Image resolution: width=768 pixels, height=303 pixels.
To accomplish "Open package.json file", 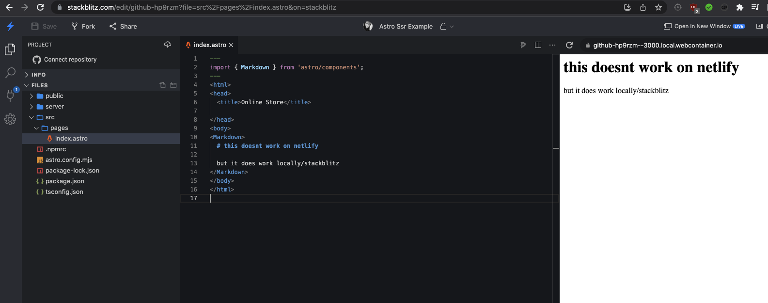I will coord(101,181).
